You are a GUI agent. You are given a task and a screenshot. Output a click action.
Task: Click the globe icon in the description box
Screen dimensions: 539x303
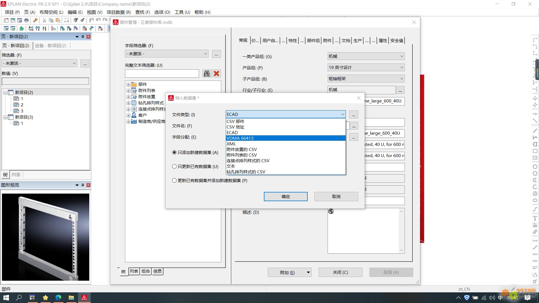(331, 211)
